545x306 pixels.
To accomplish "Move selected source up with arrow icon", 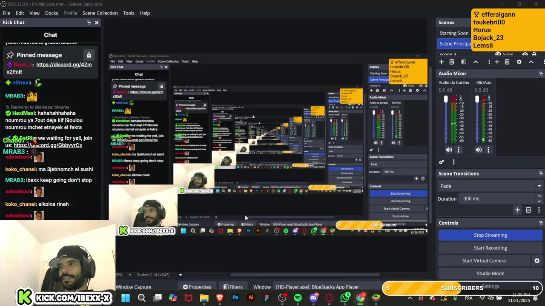I will (531, 62).
